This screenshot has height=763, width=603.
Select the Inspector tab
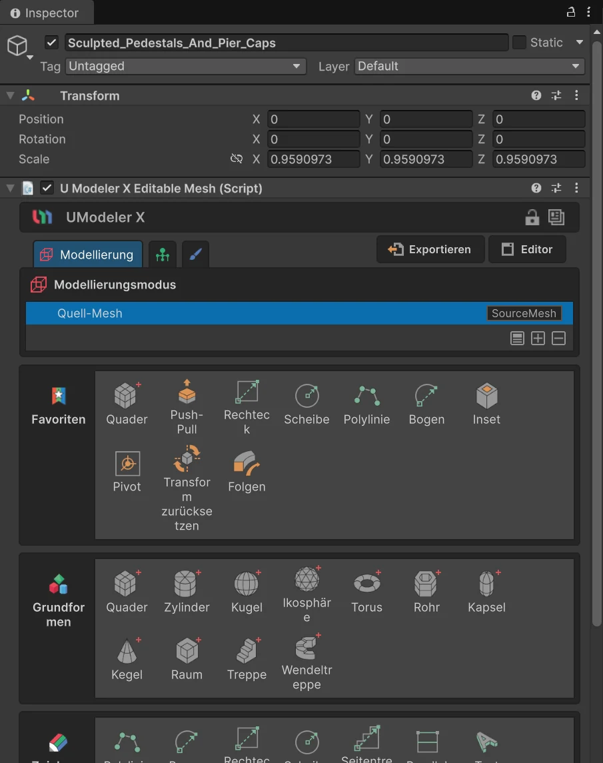(x=46, y=13)
